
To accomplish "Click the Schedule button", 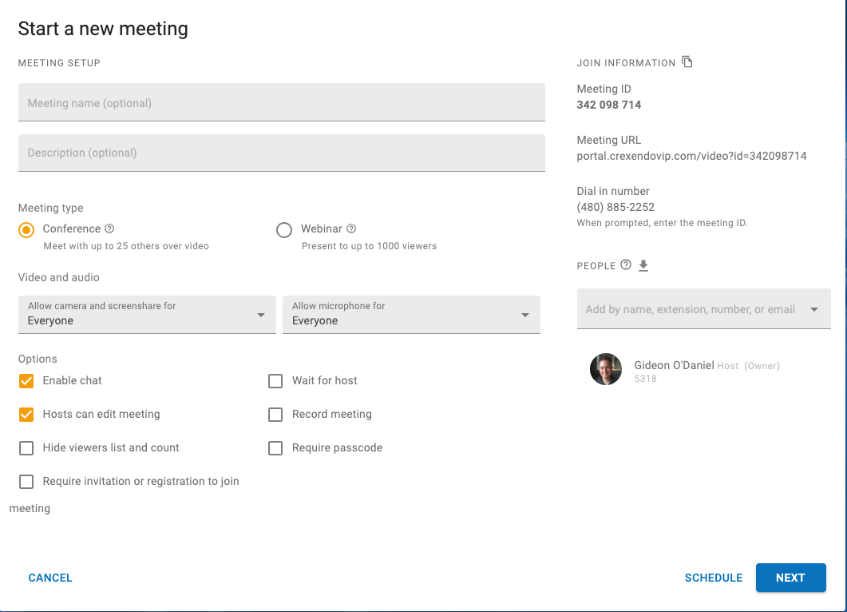I will coord(714,578).
